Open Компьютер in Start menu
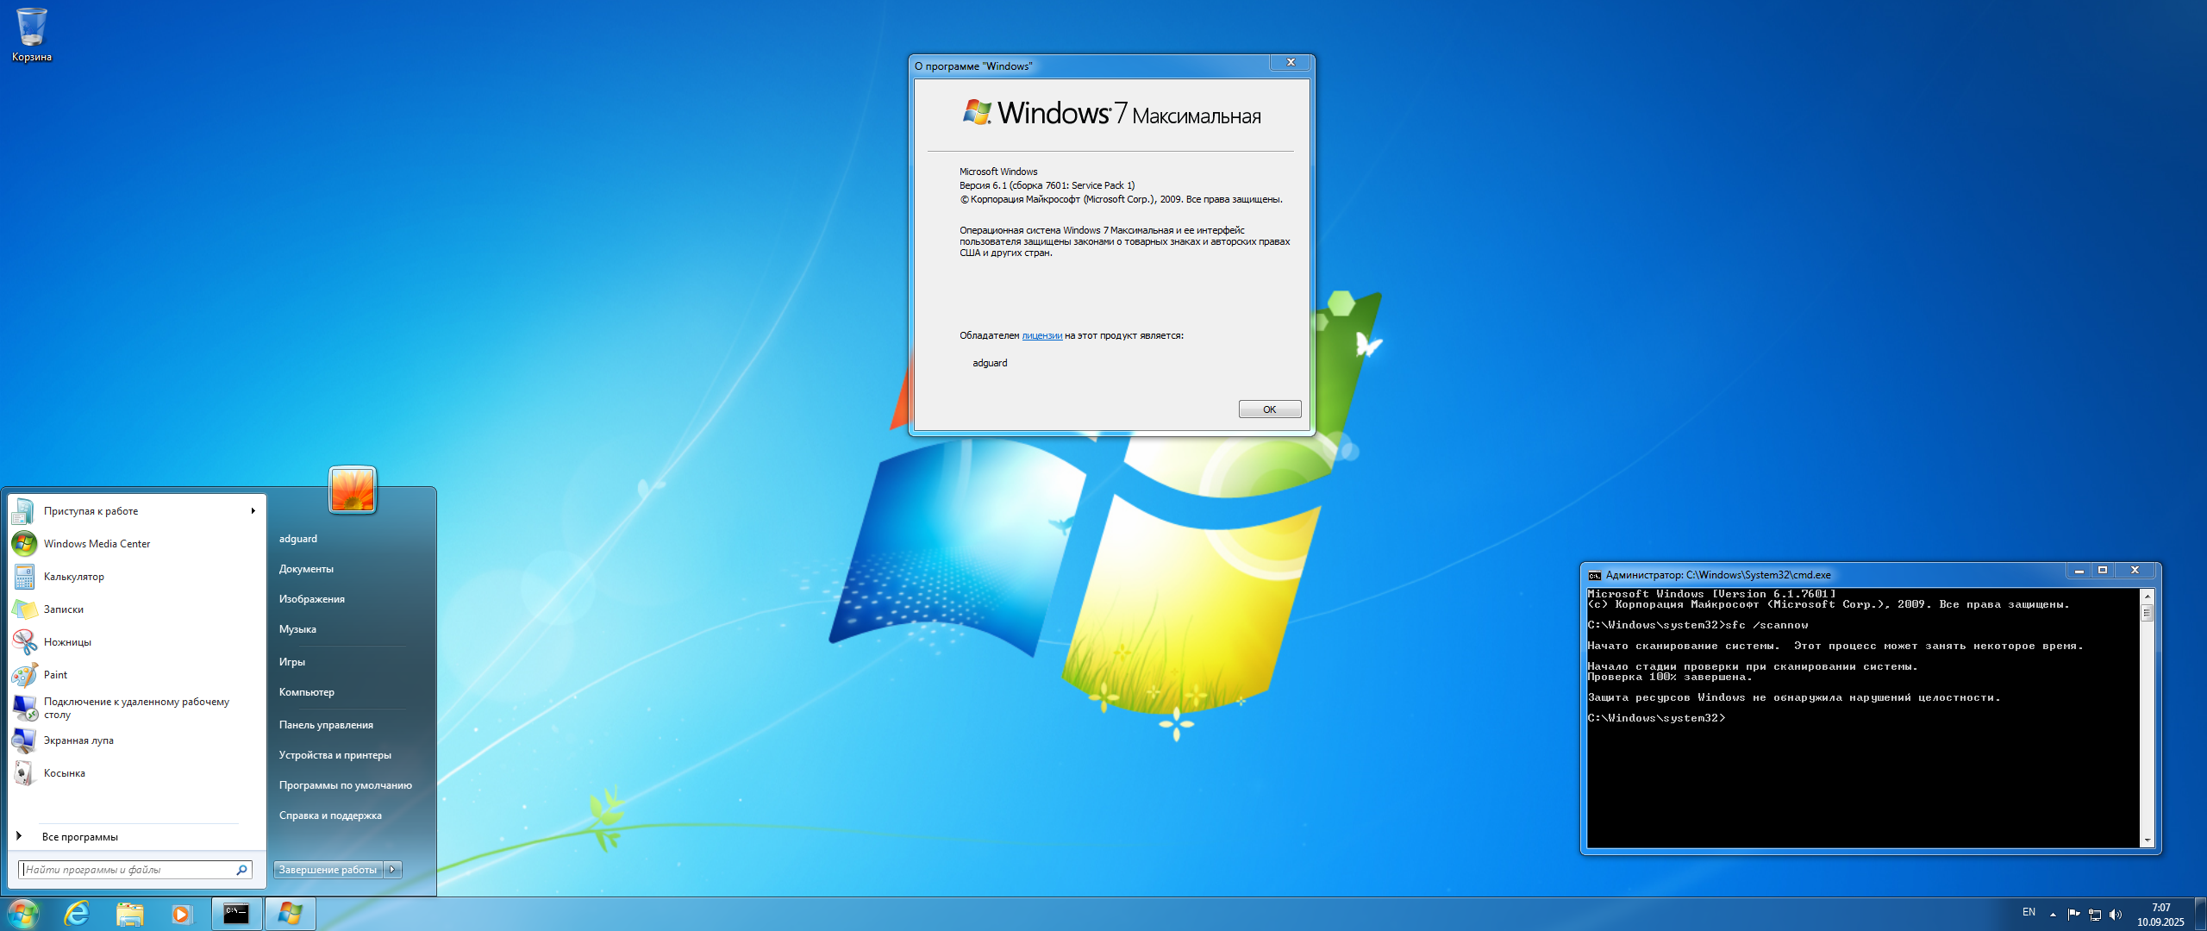The width and height of the screenshot is (2207, 931). (x=306, y=692)
